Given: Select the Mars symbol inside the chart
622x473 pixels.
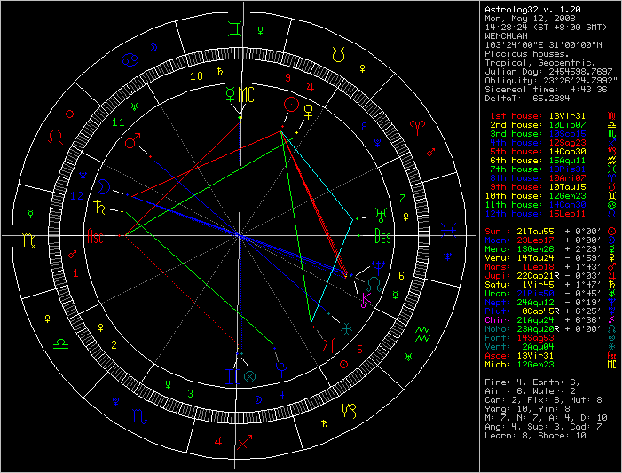Looking at the screenshot, I should tap(133, 141).
